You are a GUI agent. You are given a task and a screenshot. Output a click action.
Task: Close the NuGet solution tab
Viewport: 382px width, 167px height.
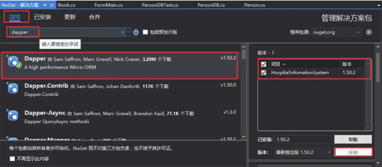point(52,5)
